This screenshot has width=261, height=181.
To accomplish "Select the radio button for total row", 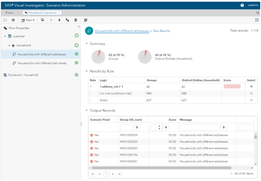I will click(x=252, y=100).
